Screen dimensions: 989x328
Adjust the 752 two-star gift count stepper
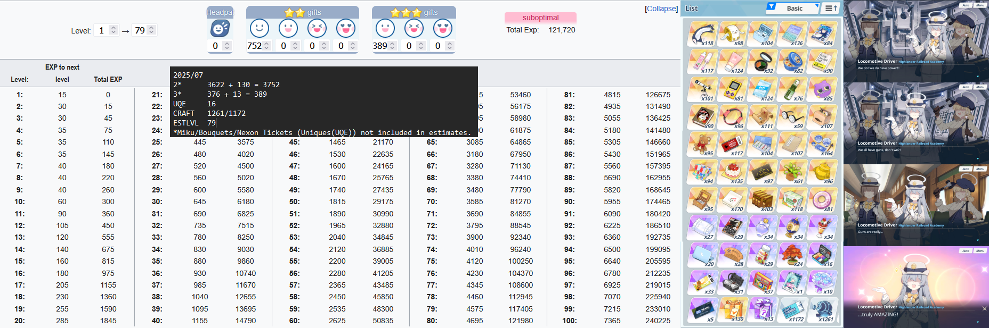pyautogui.click(x=267, y=46)
